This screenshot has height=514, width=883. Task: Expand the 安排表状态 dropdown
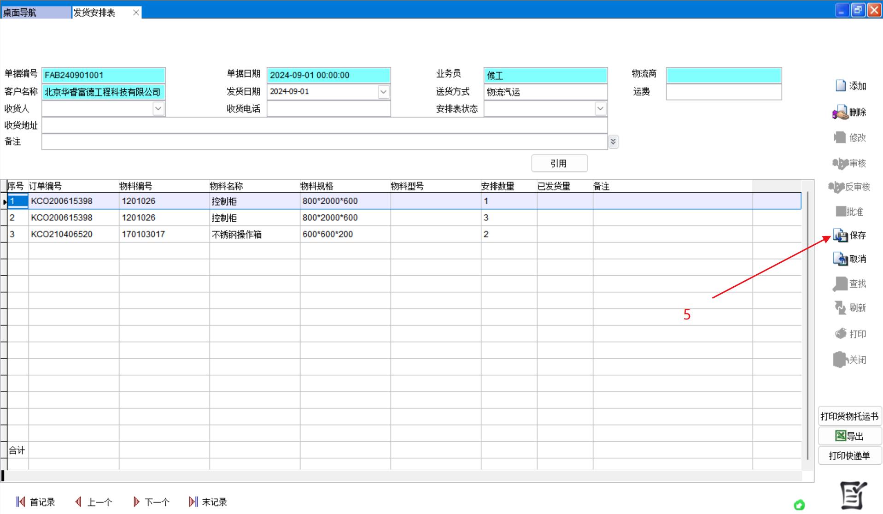click(600, 109)
